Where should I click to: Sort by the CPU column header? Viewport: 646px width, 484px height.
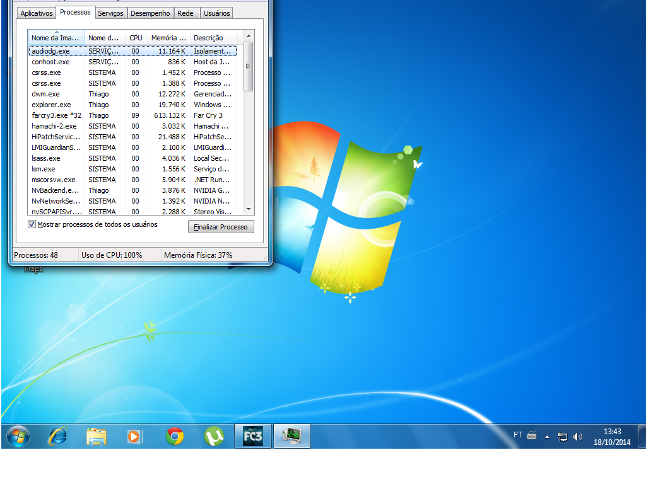point(136,37)
